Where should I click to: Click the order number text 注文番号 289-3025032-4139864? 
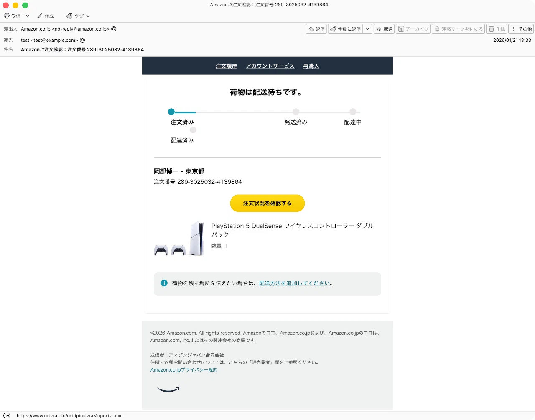pyautogui.click(x=198, y=182)
